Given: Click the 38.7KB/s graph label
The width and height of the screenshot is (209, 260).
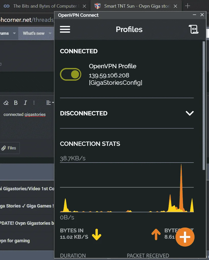Looking at the screenshot, I should point(73,158).
